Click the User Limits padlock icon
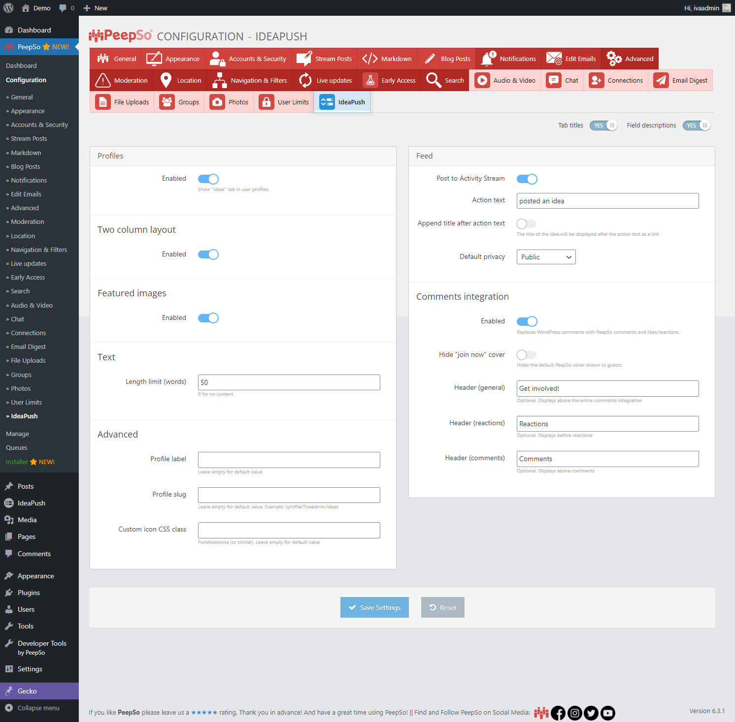The image size is (735, 722). coord(267,102)
